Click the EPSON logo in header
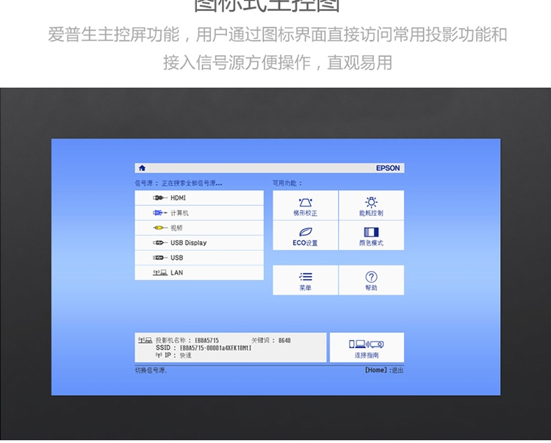This screenshot has width=551, height=443. [x=388, y=168]
